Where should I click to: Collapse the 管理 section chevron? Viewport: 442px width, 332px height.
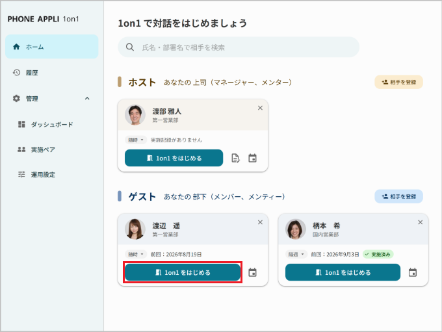point(87,98)
